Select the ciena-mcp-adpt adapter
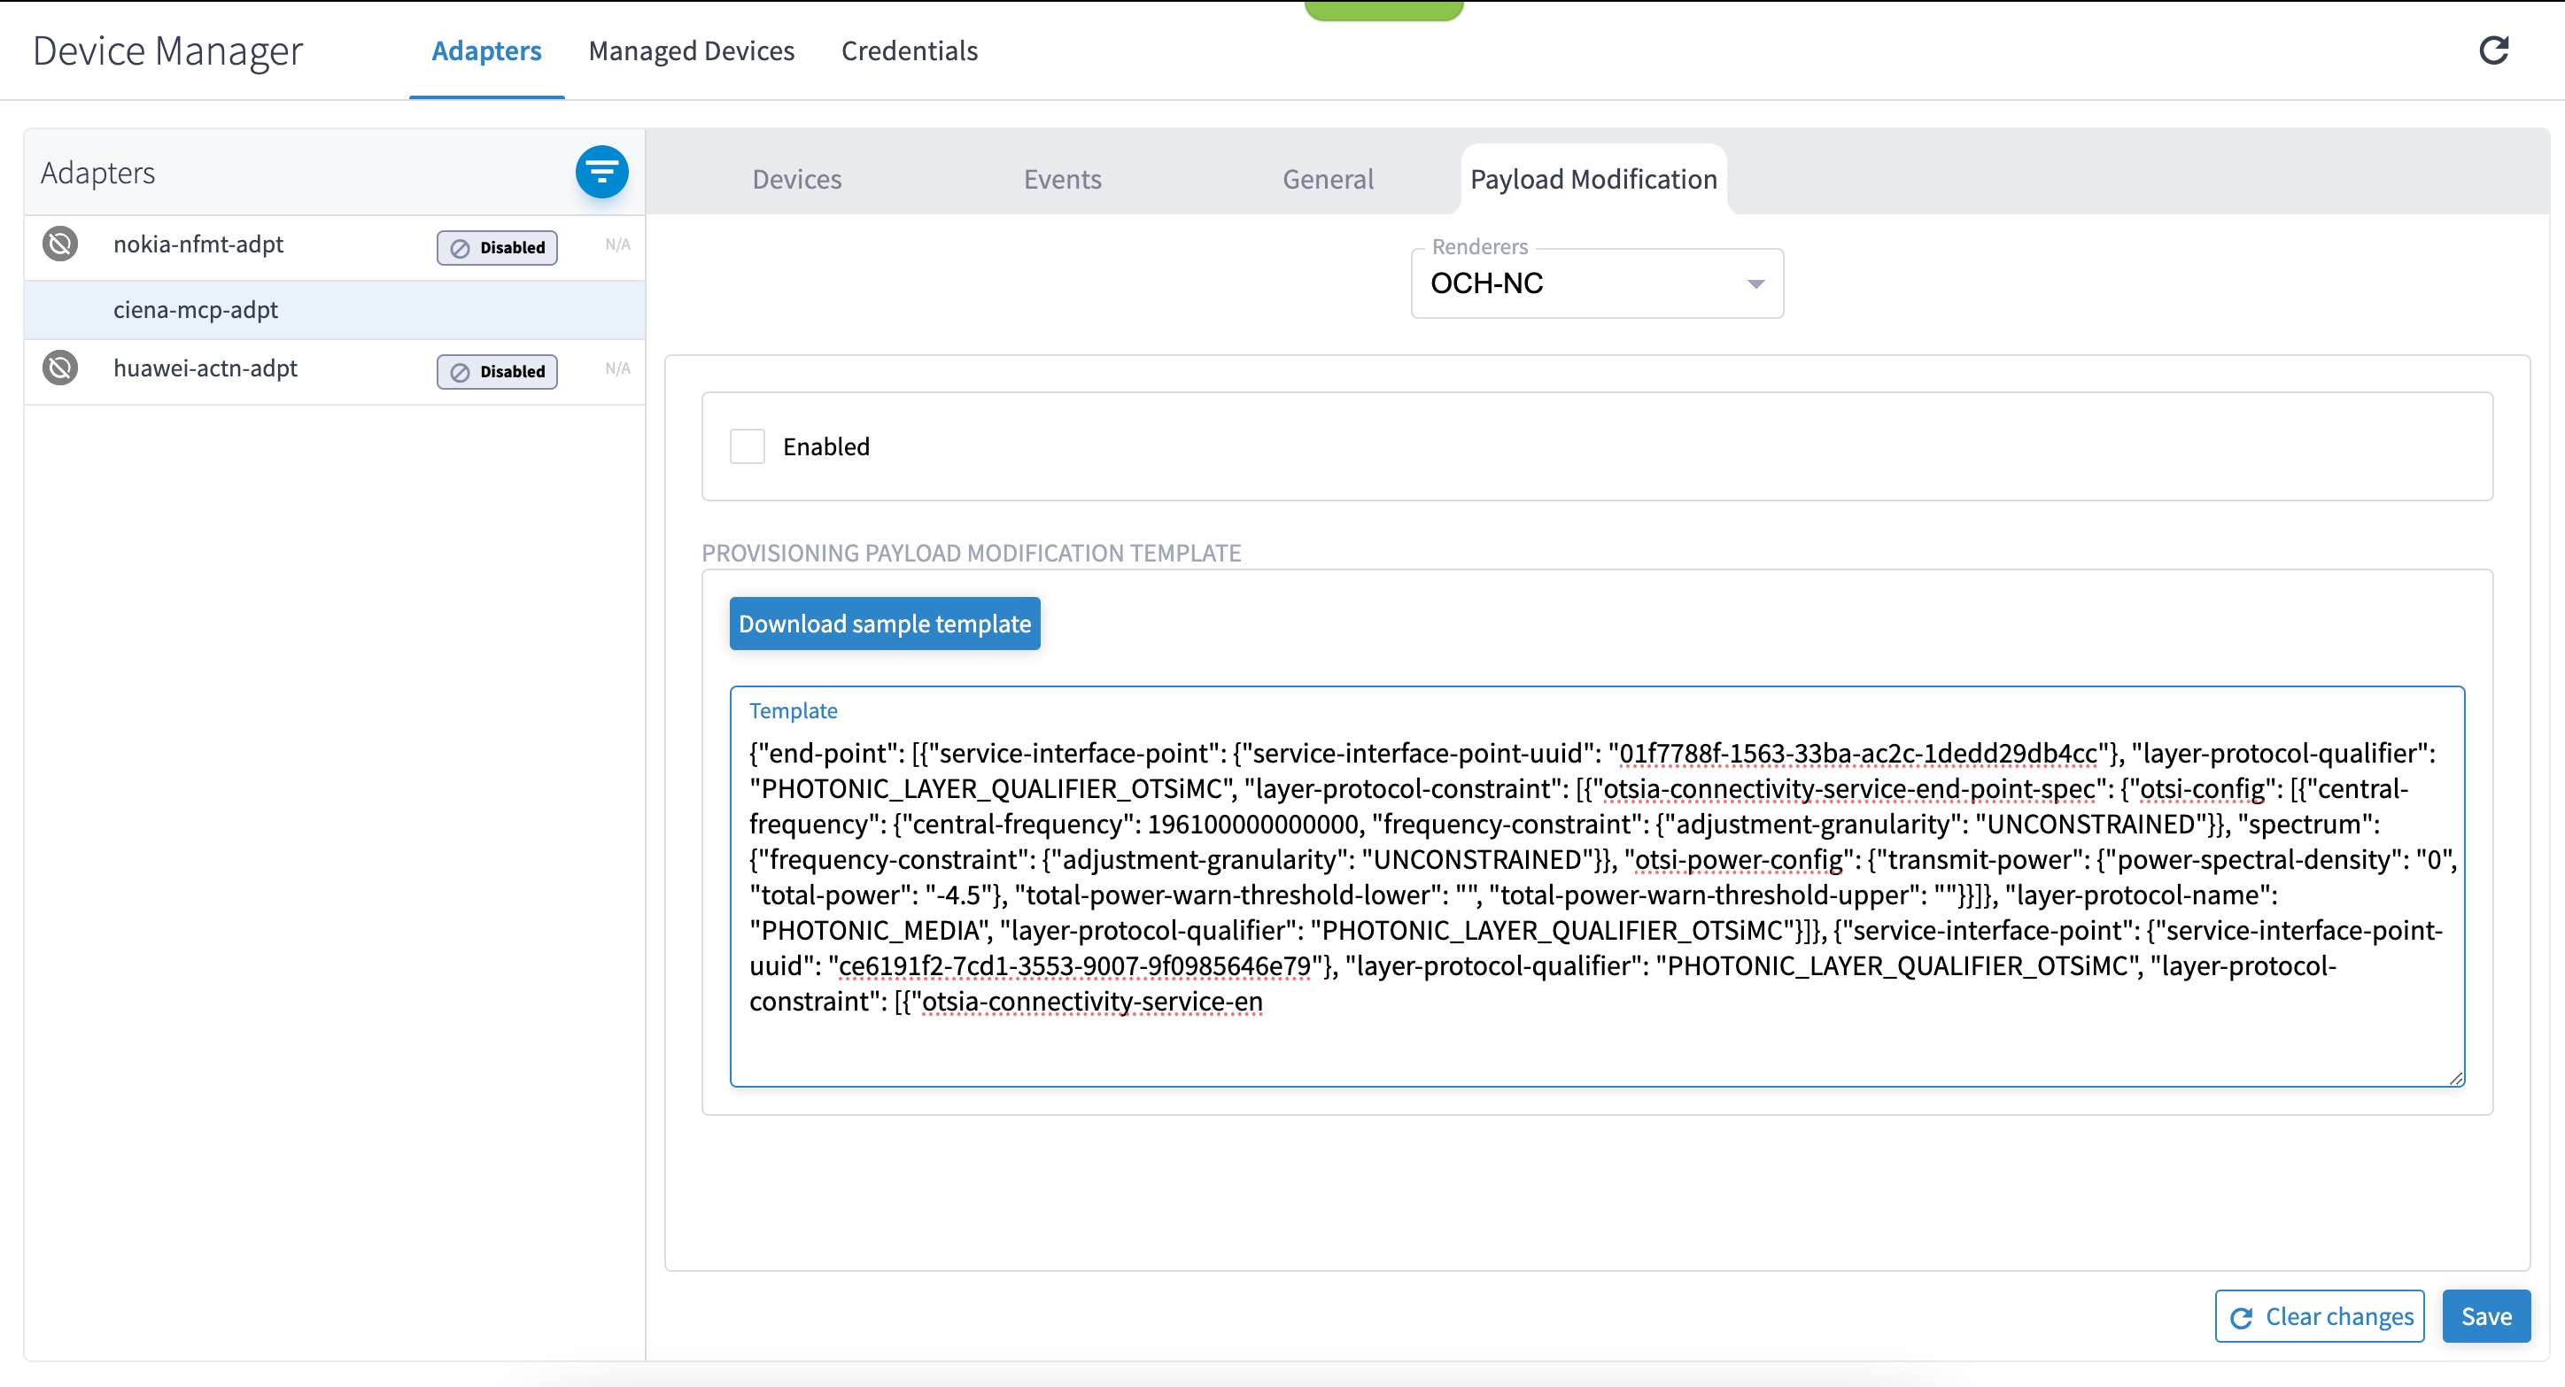This screenshot has width=2565, height=1387. [195, 310]
